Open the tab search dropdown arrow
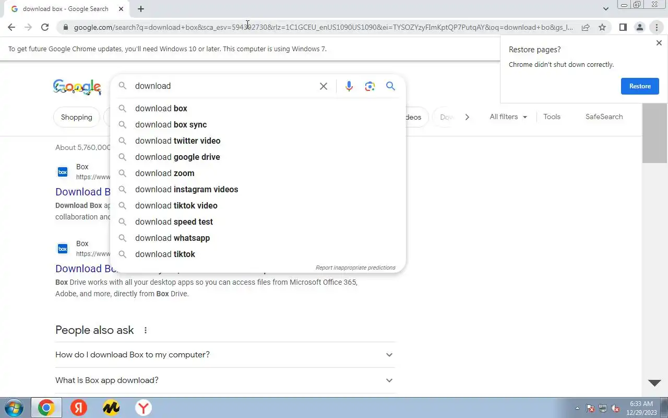This screenshot has width=668, height=418. [x=605, y=9]
